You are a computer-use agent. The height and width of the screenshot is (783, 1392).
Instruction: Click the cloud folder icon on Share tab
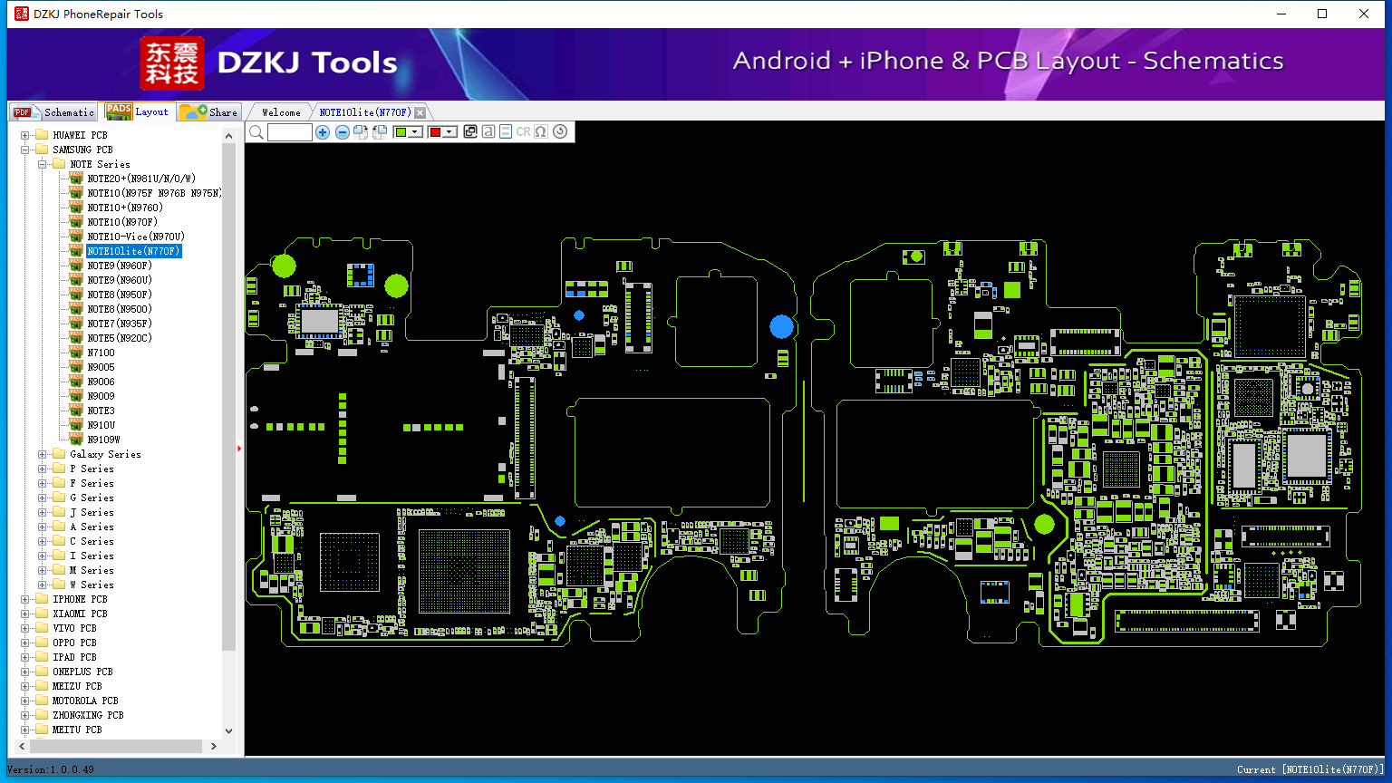[x=193, y=111]
